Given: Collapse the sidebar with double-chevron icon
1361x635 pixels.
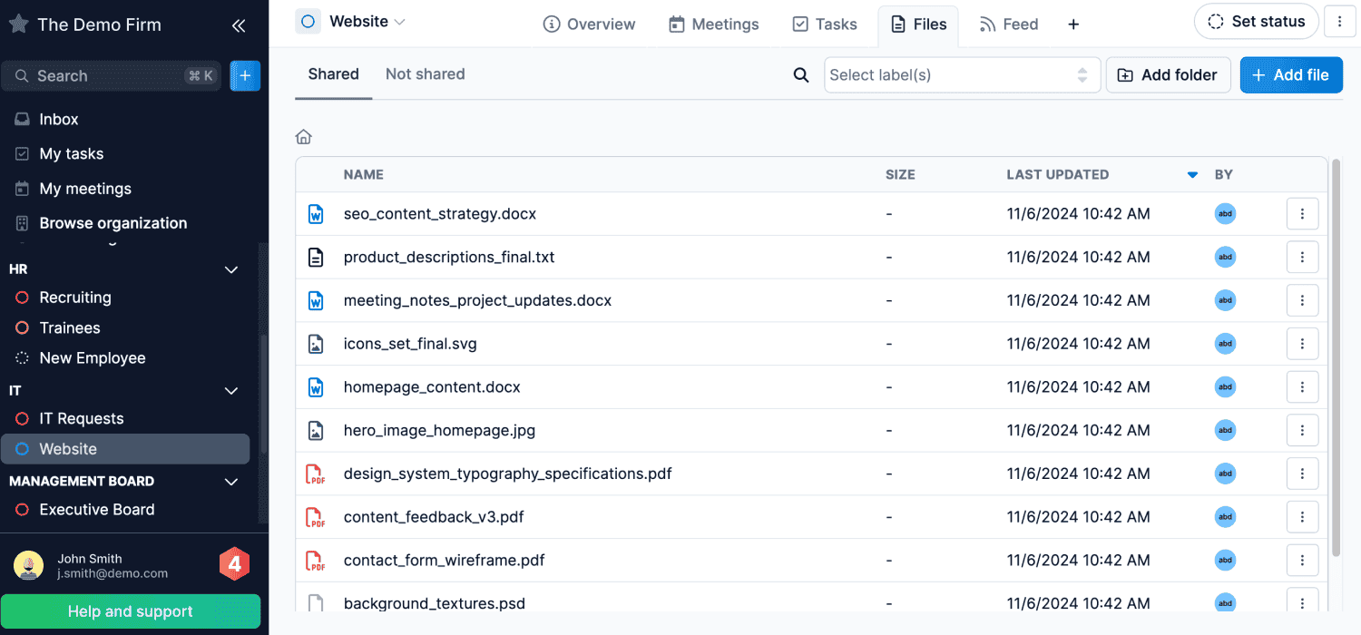Looking at the screenshot, I should (239, 25).
